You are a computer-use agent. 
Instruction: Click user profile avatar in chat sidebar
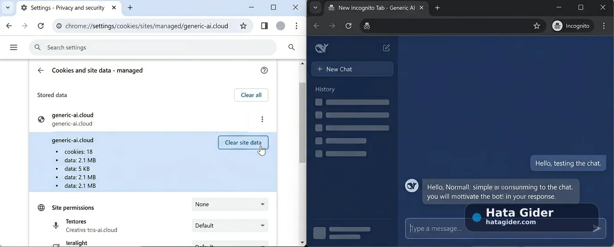pyautogui.click(x=320, y=233)
